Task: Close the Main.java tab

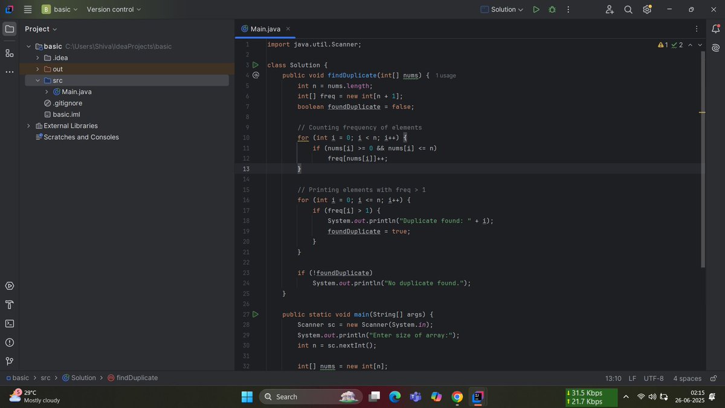Action: tap(288, 29)
